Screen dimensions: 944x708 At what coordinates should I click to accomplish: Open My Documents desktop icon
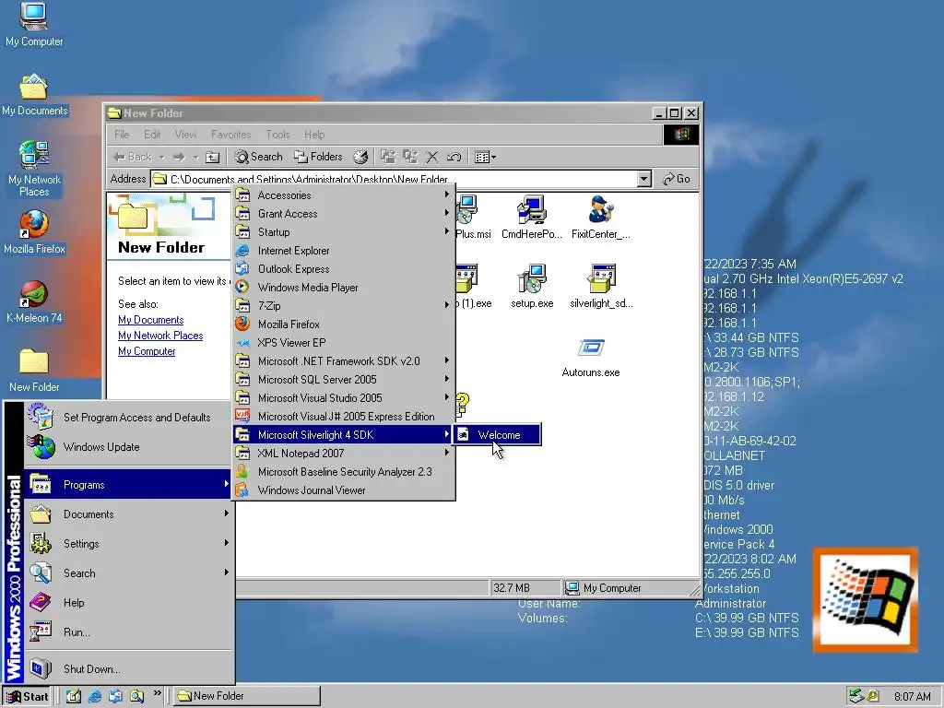(x=34, y=95)
